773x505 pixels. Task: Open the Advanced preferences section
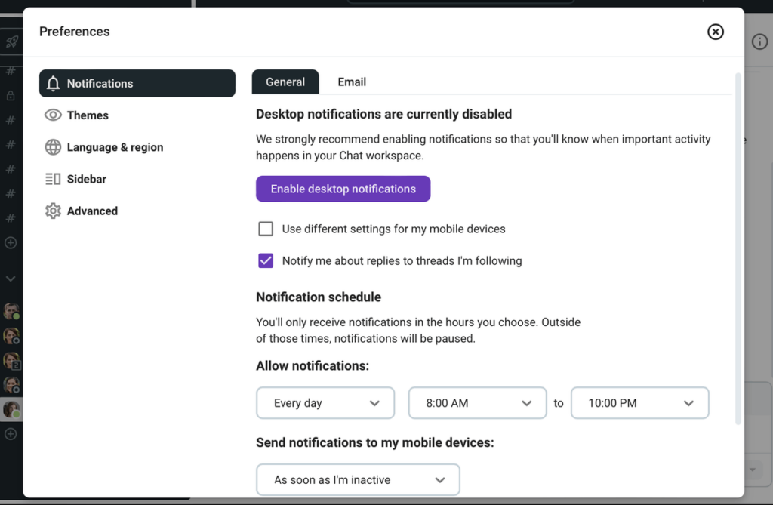pos(92,211)
